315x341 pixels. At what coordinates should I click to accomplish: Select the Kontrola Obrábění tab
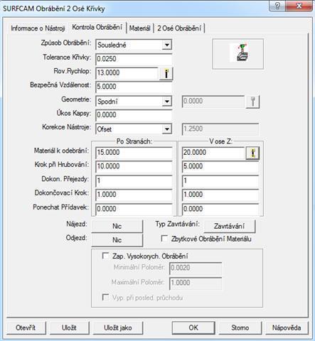97,27
